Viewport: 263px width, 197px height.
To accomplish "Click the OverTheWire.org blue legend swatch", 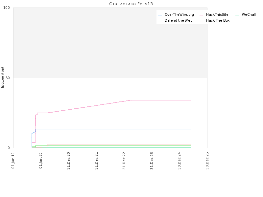I will pyautogui.click(x=160, y=15).
